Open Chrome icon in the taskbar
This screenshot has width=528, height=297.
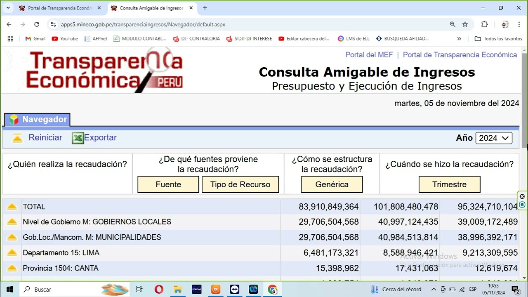[x=273, y=289]
